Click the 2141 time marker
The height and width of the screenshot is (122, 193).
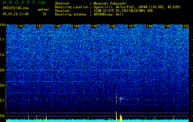pyautogui.click(x=20, y=26)
